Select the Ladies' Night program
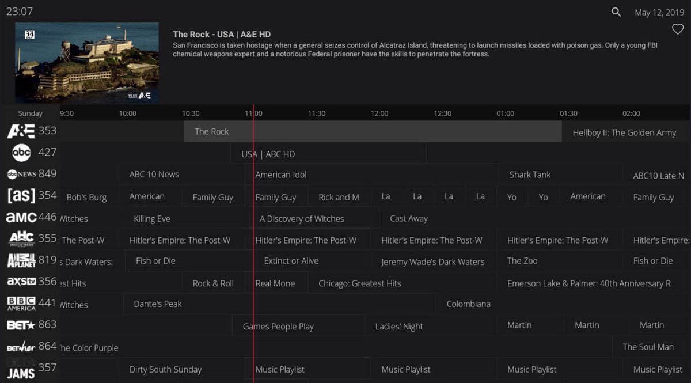The width and height of the screenshot is (691, 383). point(431,327)
